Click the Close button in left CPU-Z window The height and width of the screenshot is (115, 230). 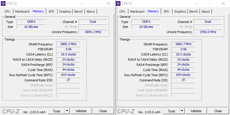(103, 111)
